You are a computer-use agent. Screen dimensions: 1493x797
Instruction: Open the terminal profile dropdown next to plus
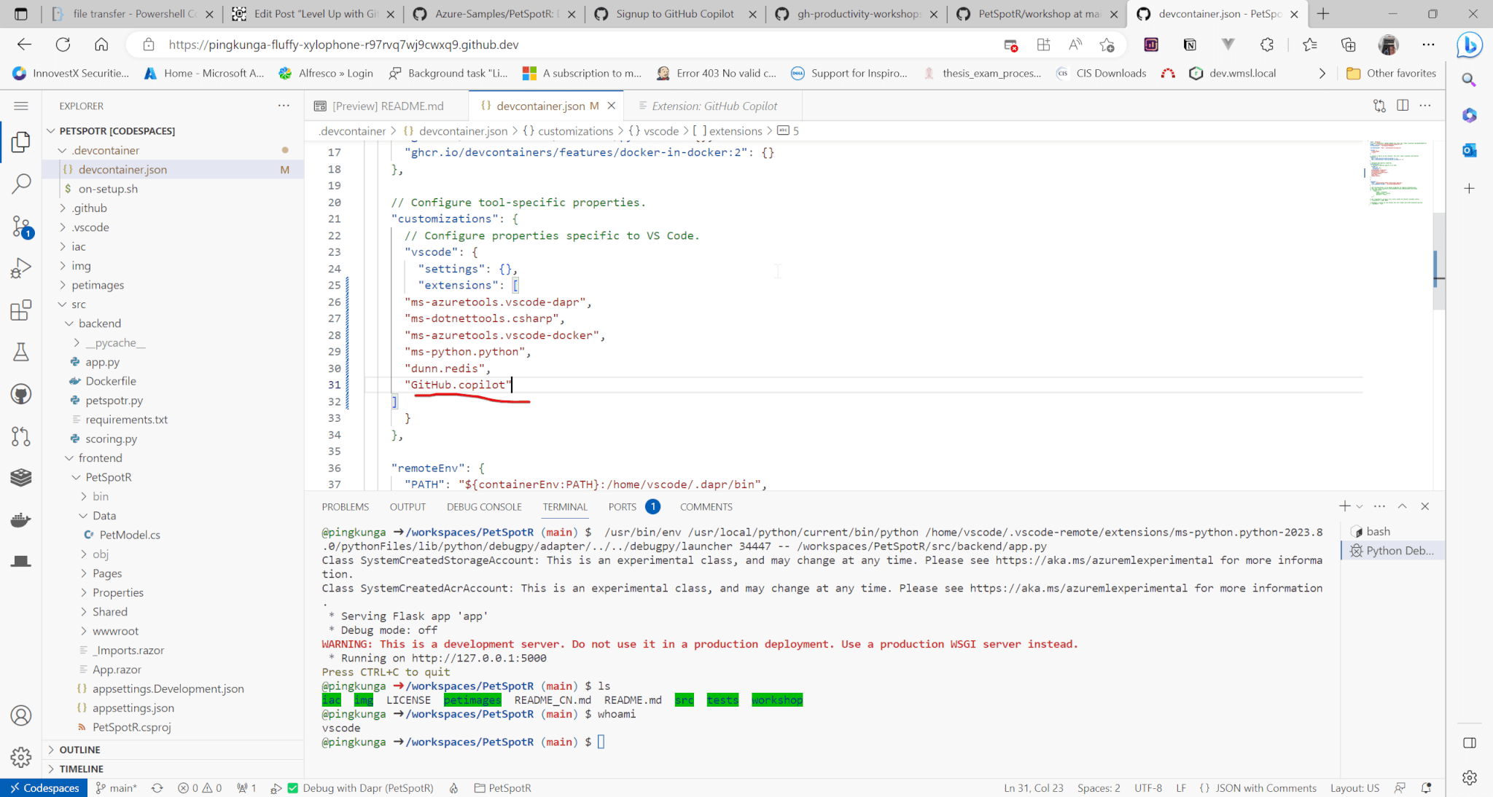(1360, 506)
